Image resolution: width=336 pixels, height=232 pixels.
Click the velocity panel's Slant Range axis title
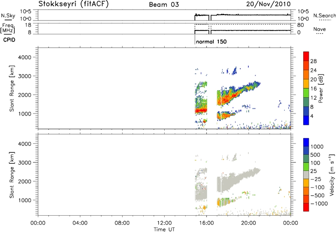(x=12, y=175)
